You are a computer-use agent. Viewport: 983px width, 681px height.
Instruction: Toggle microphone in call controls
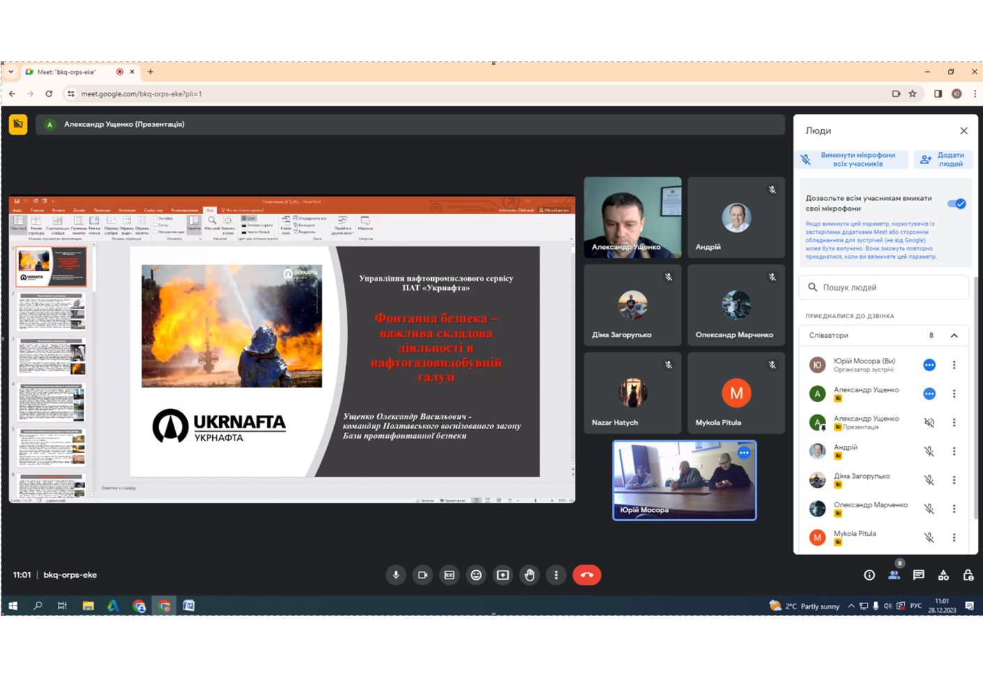coord(396,575)
